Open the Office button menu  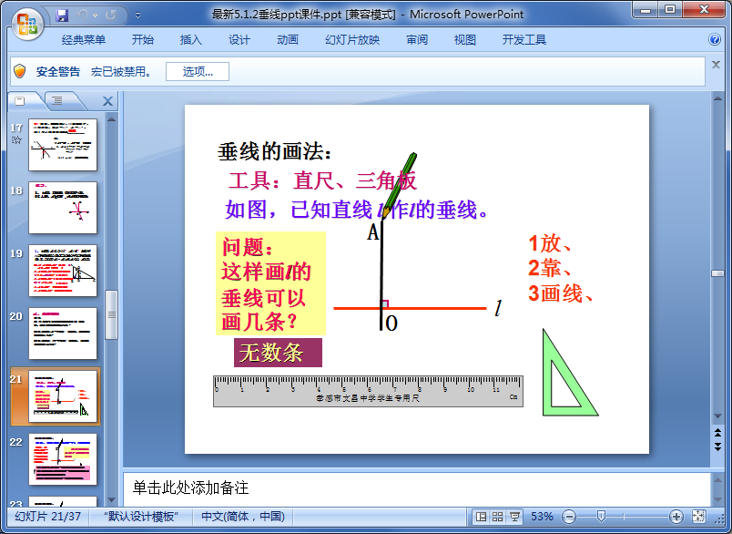click(x=27, y=24)
